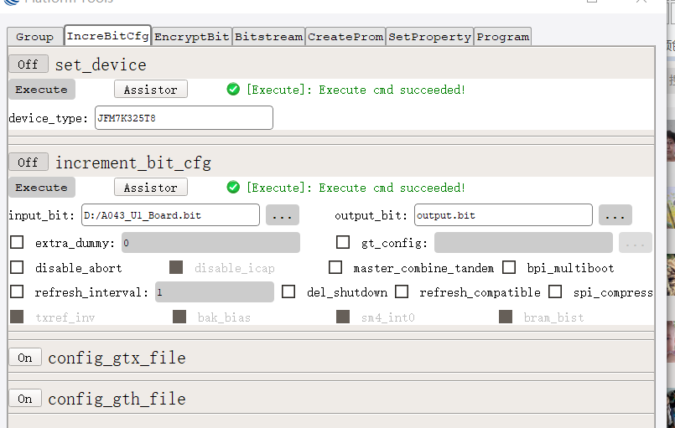Click increment_bit_cfg success check icon
The height and width of the screenshot is (428, 675).
click(x=233, y=187)
